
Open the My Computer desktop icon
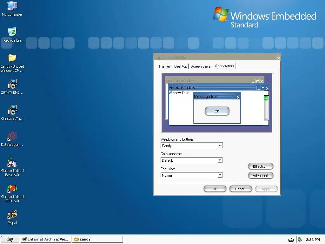(12, 9)
